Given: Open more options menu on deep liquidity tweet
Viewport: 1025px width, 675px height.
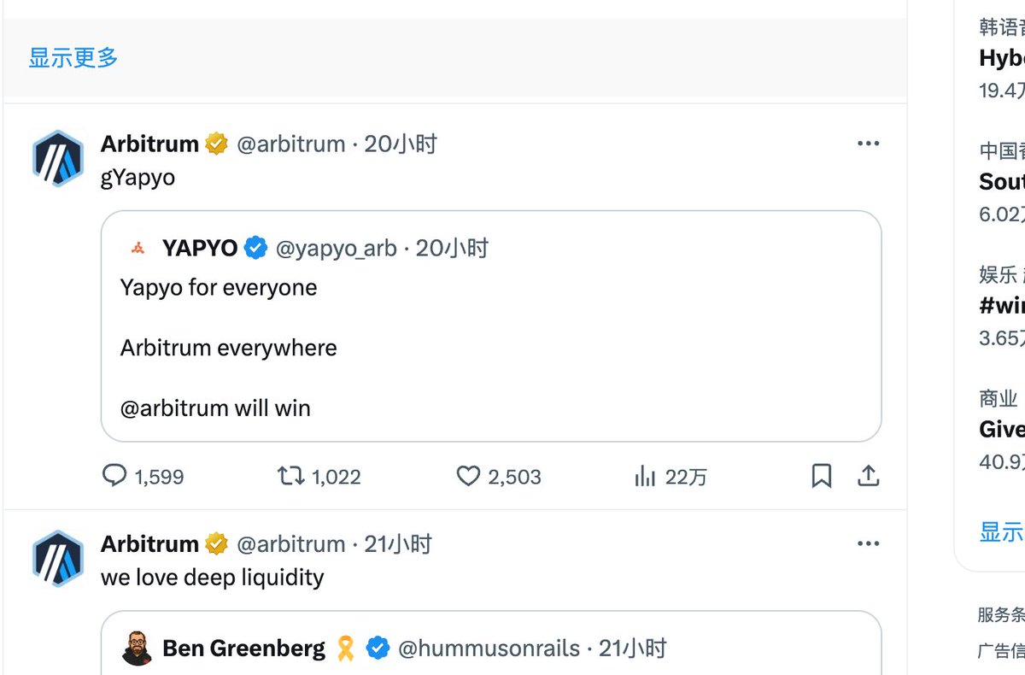Looking at the screenshot, I should (868, 543).
